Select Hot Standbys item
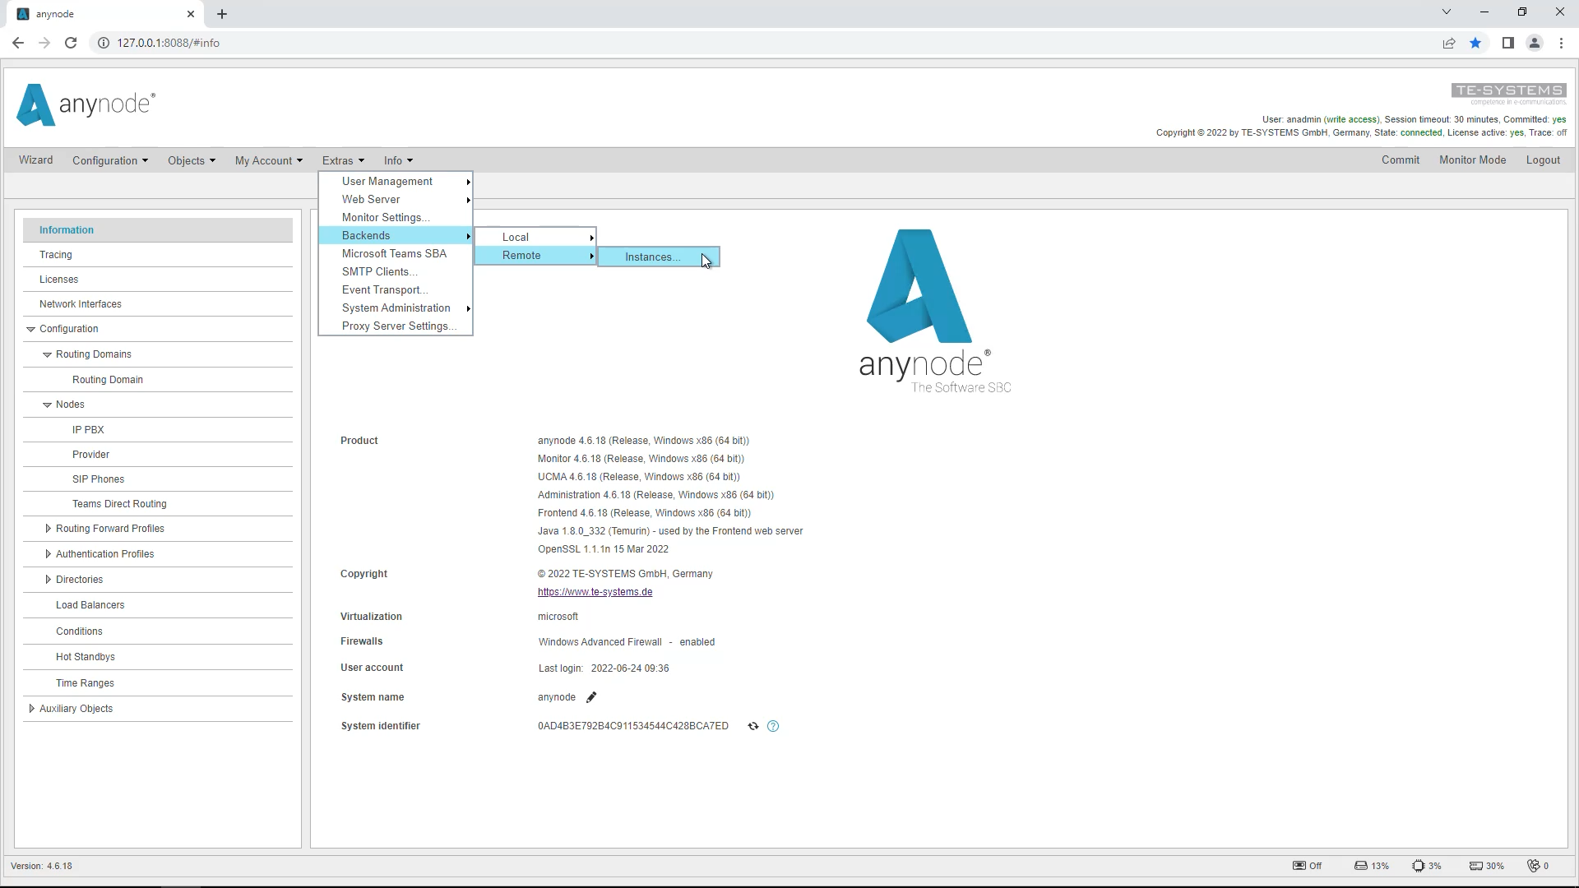This screenshot has height=888, width=1579. (158, 657)
